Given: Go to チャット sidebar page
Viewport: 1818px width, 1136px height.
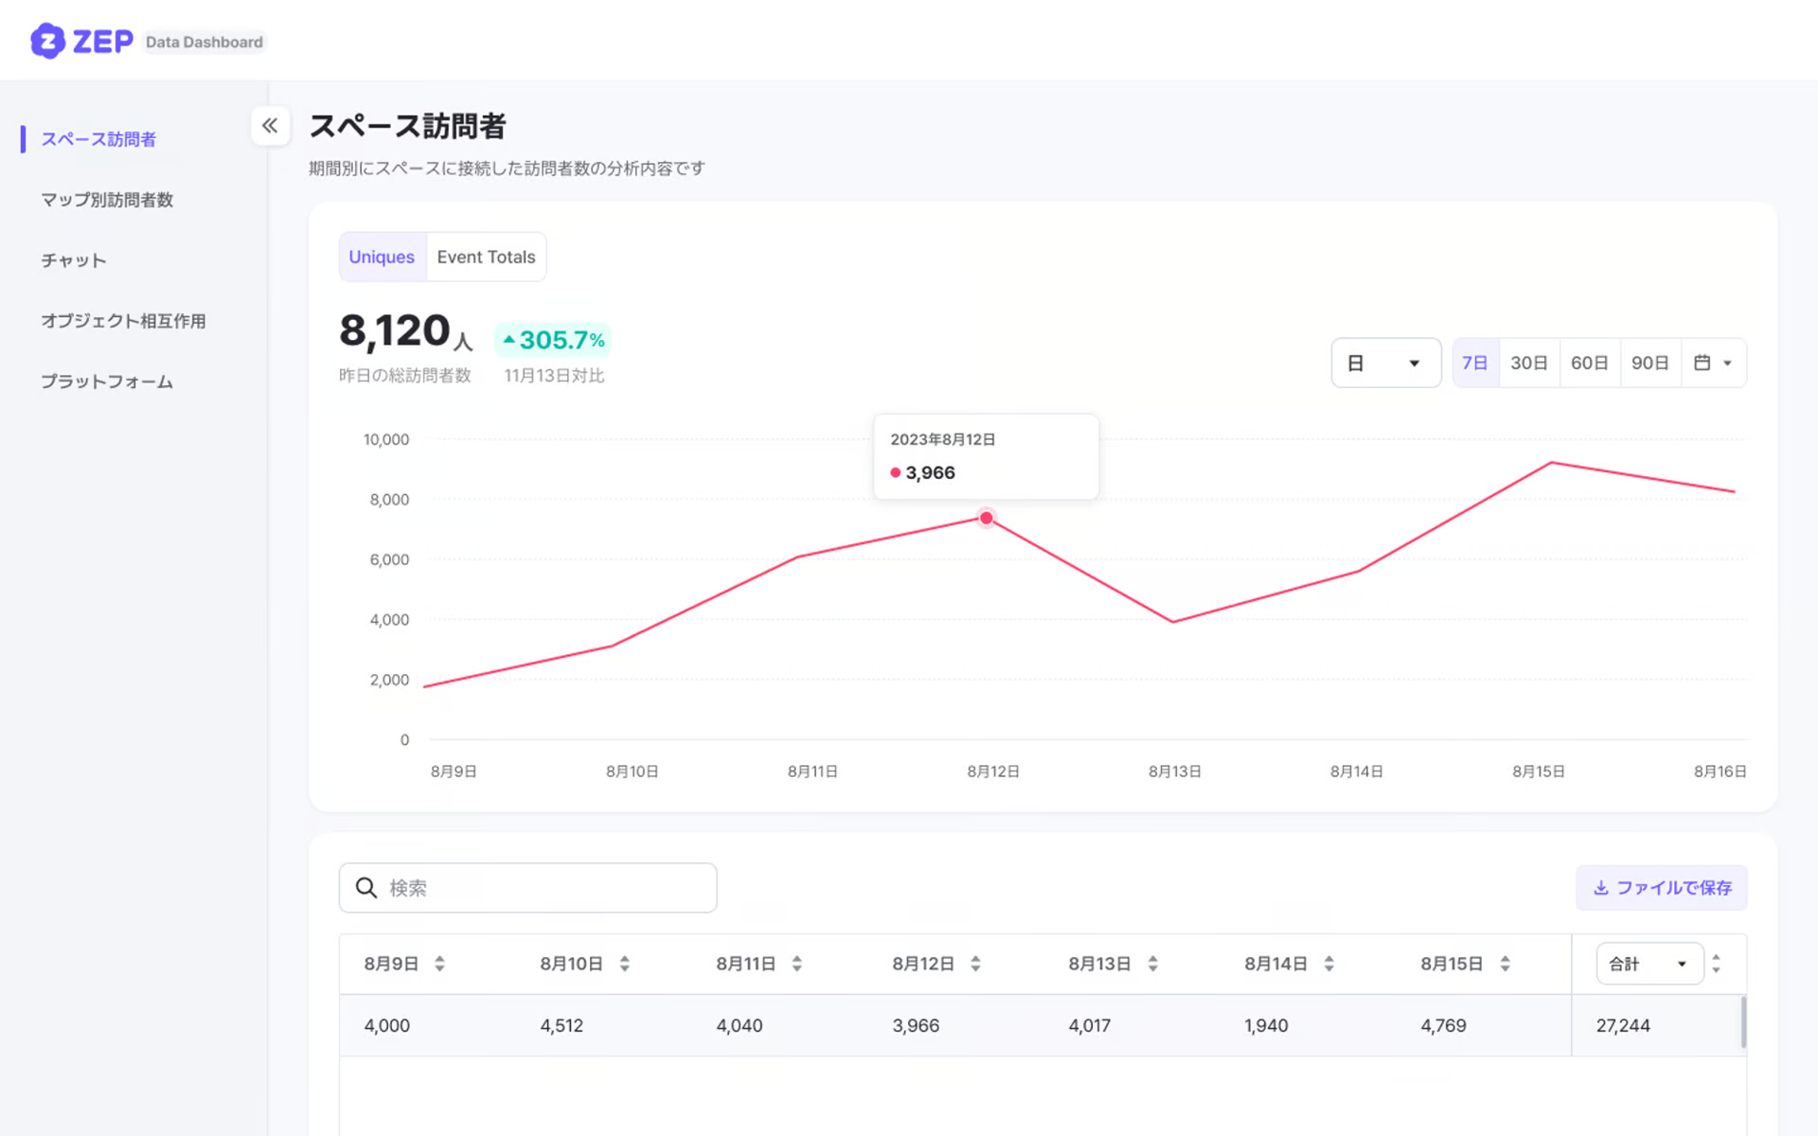Looking at the screenshot, I should (x=73, y=260).
